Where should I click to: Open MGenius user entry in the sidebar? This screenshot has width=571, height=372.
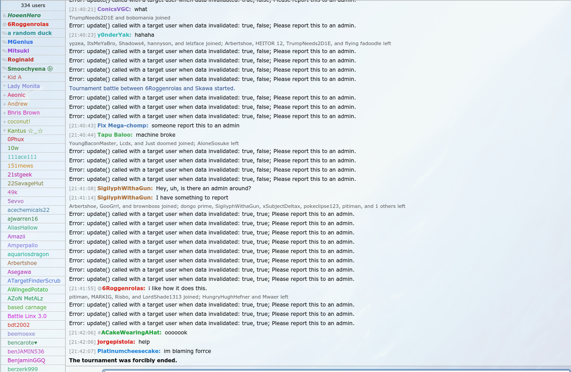pos(20,42)
